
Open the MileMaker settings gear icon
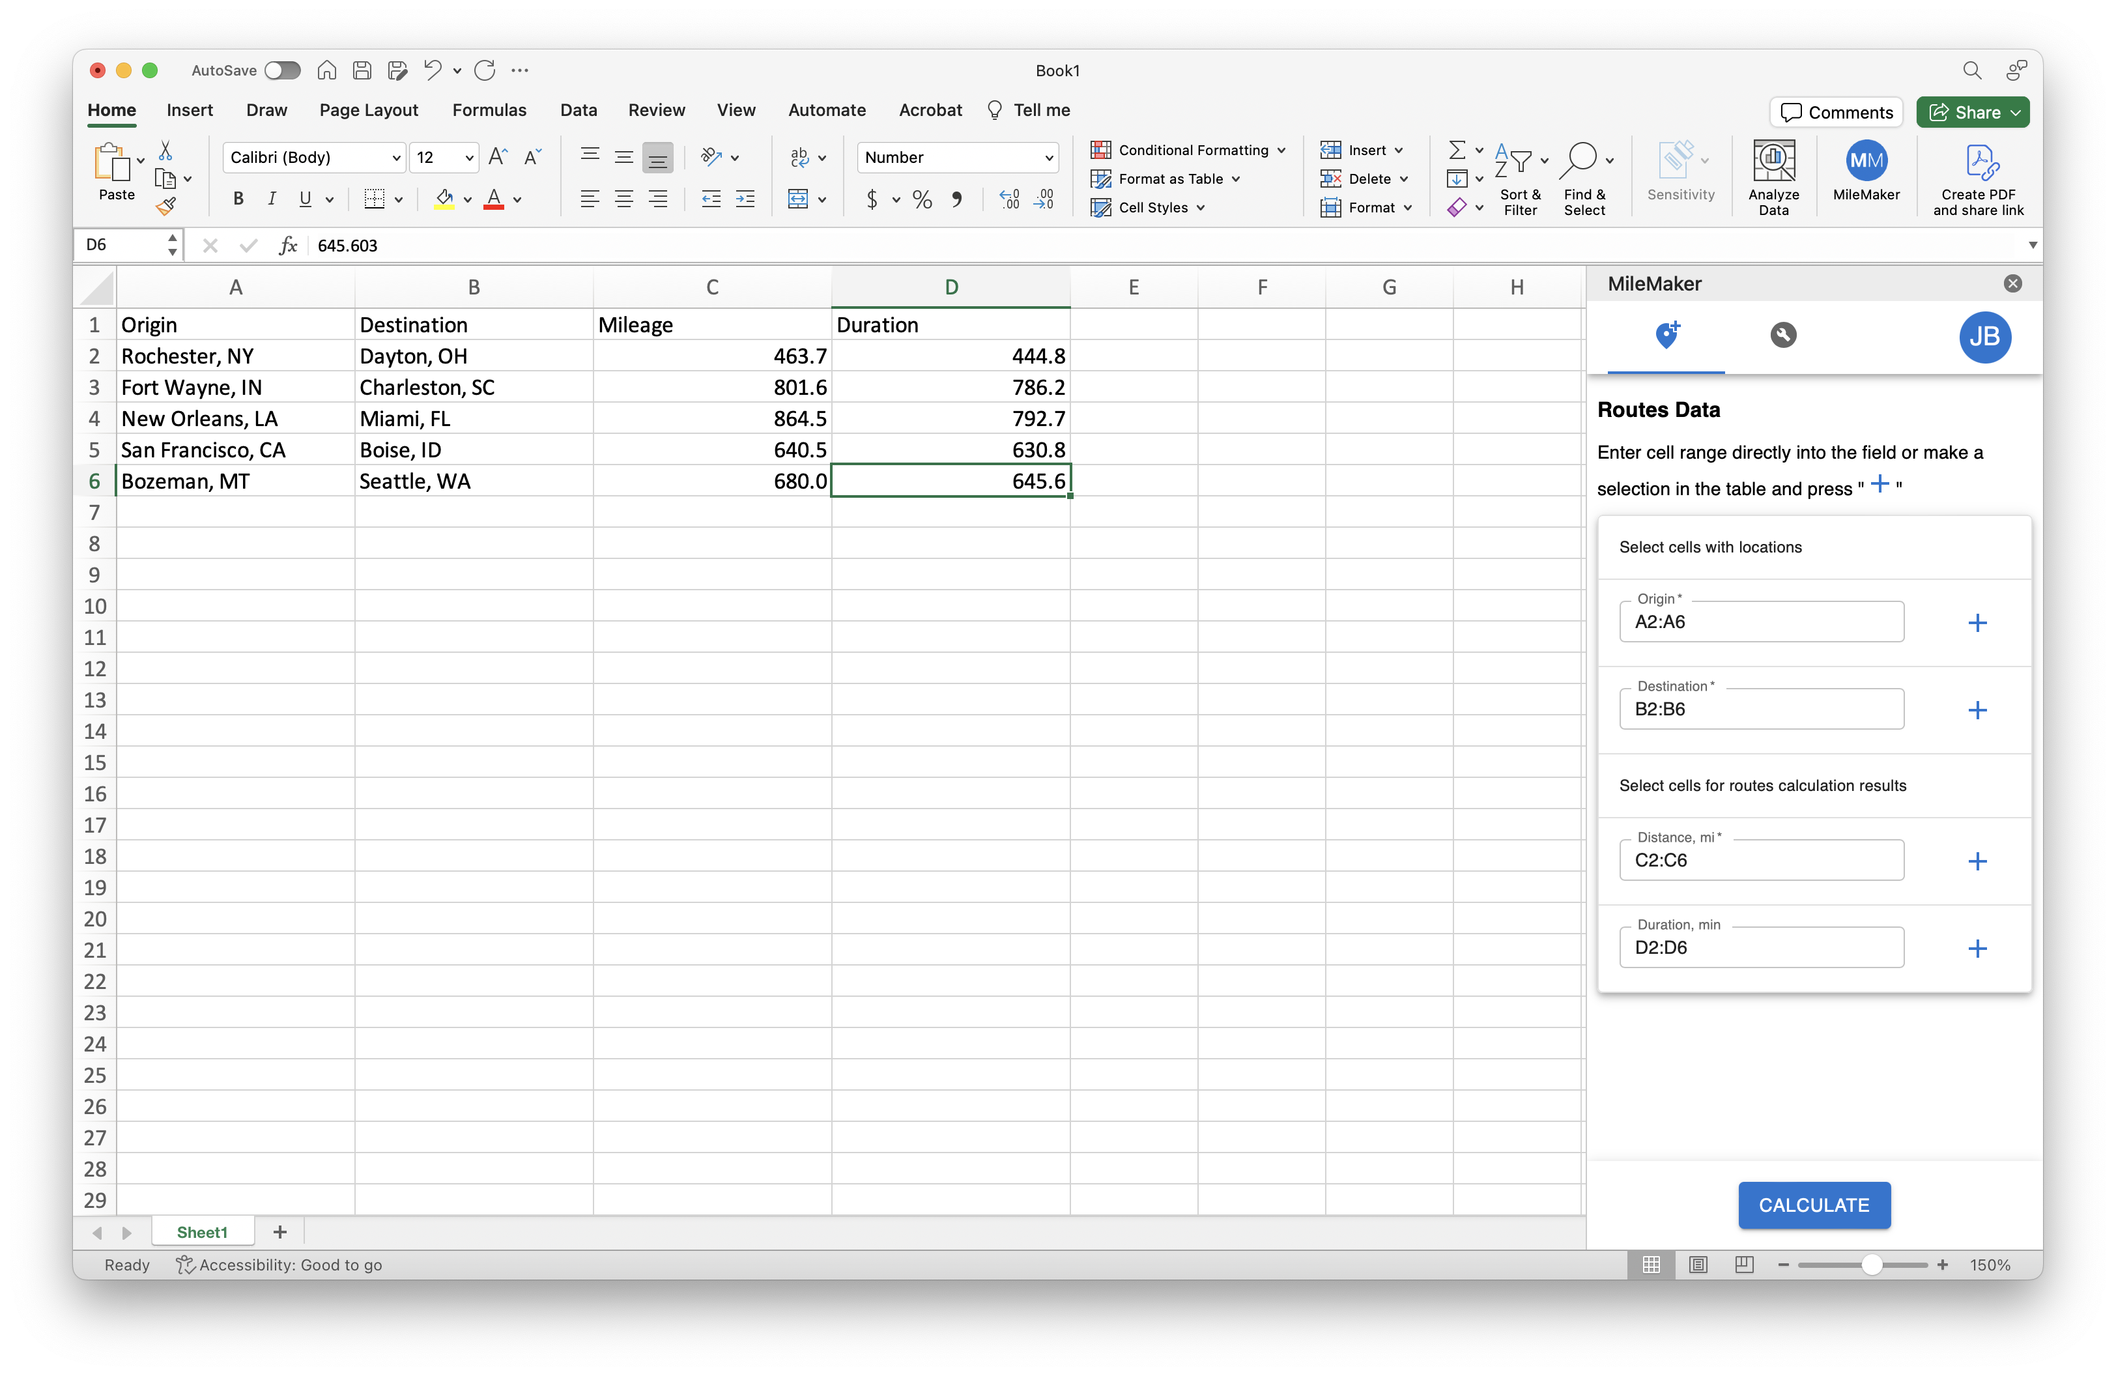pyautogui.click(x=1784, y=336)
